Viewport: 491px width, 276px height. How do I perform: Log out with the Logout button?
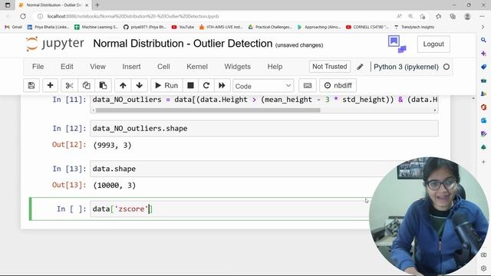click(433, 44)
